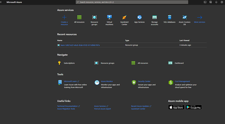Screen dimensions: 225x124
Task: Open the Azure Monitor link
Action: click(107, 81)
